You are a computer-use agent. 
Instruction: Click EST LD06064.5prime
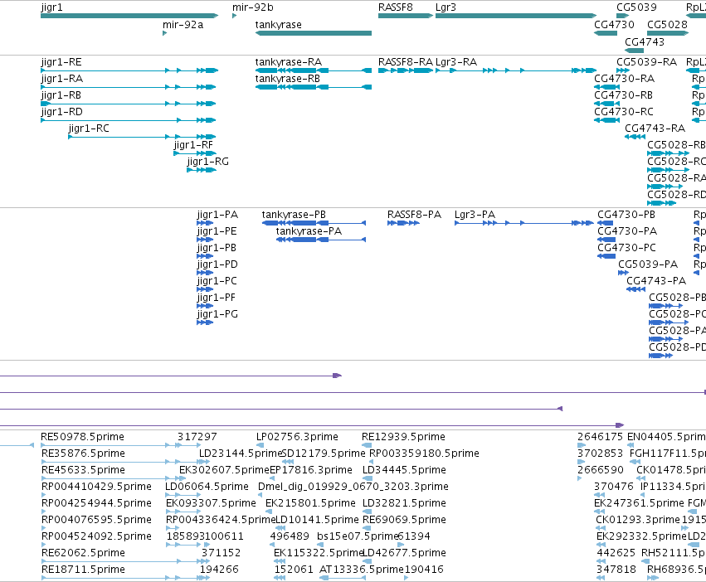(x=207, y=487)
